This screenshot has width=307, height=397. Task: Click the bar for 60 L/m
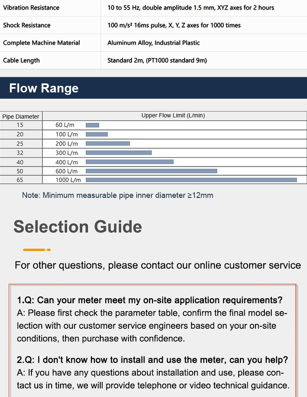click(x=93, y=125)
